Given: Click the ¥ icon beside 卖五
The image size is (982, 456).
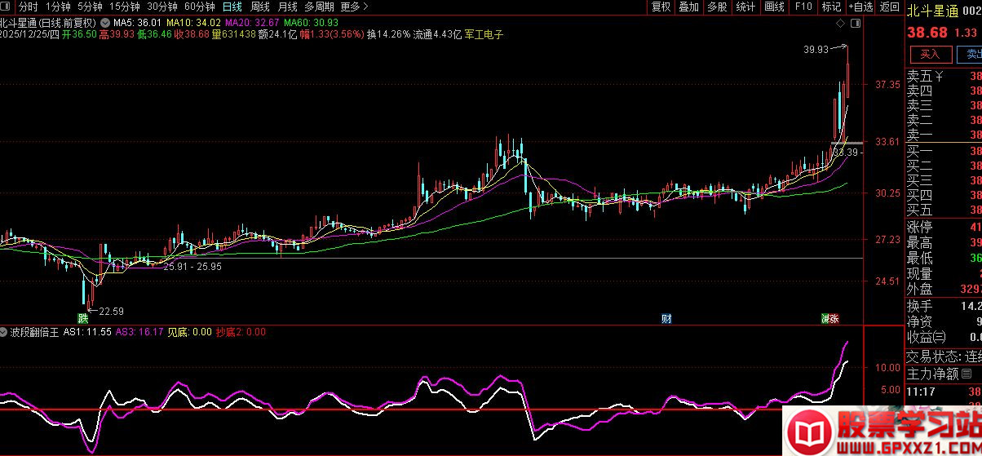Looking at the screenshot, I should (x=940, y=77).
